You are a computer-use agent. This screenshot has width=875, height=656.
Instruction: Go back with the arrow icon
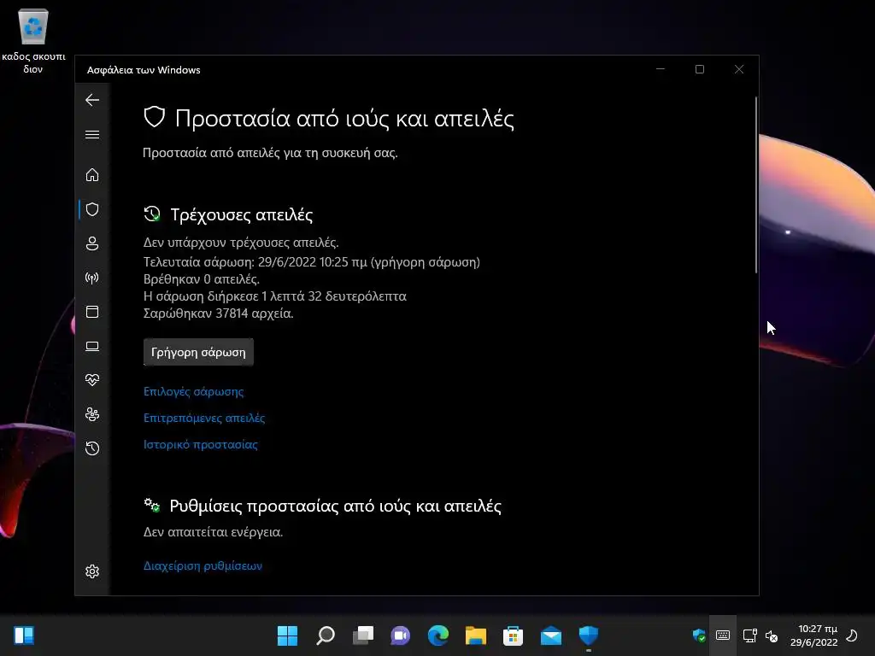point(92,101)
